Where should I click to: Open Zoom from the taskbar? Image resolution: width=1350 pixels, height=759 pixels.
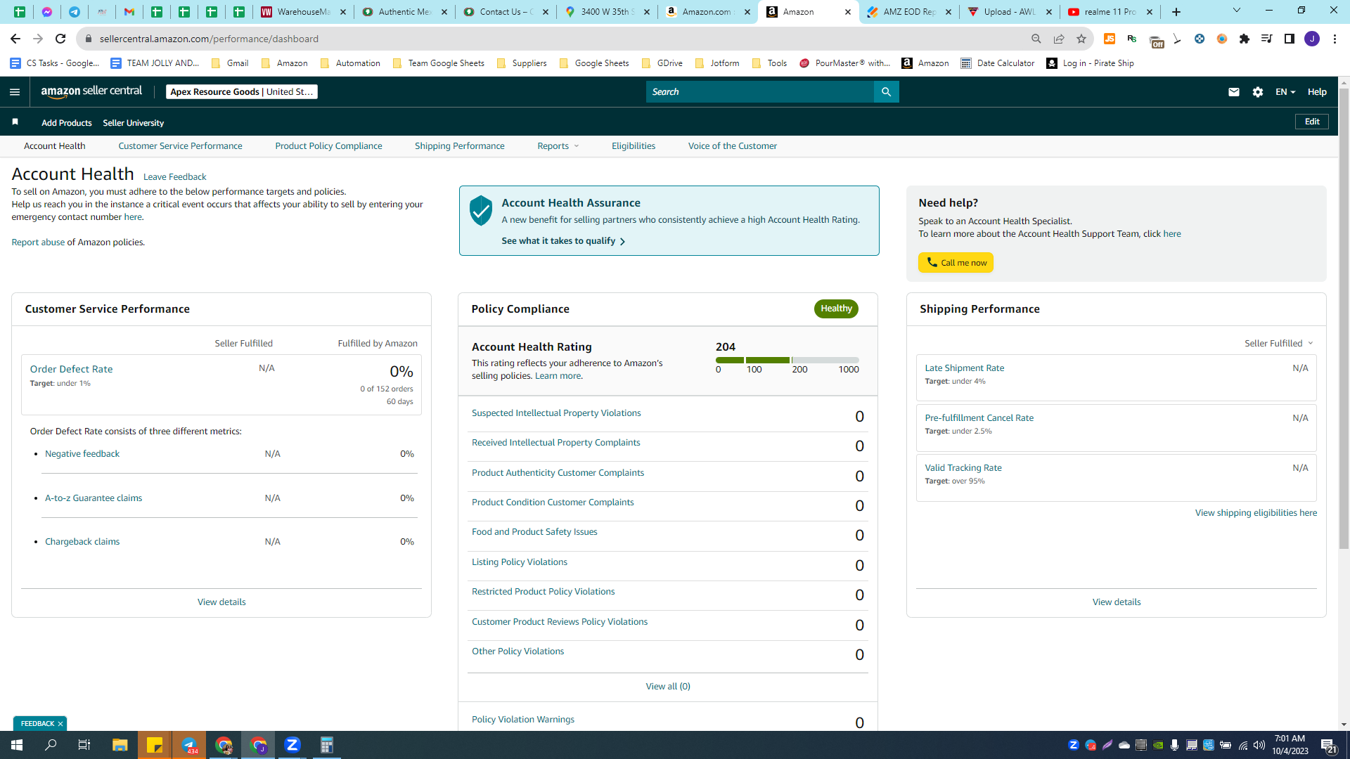coord(292,745)
